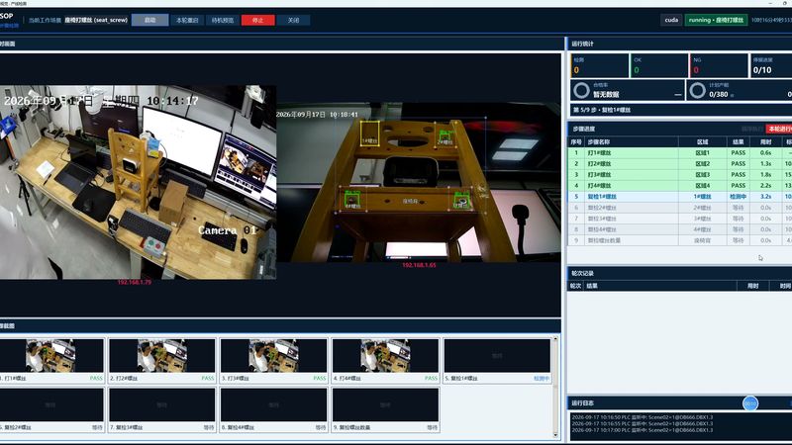Click the IP label 192.168.1.79
The height and width of the screenshot is (445, 792).
pos(135,282)
